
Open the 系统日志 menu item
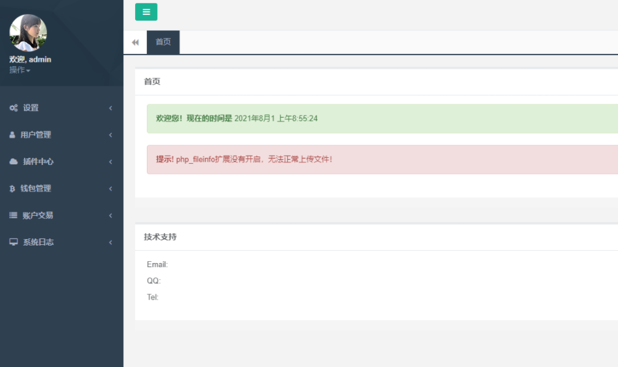[38, 242]
